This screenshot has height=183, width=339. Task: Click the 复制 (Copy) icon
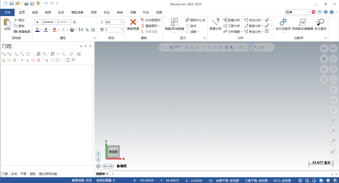pyautogui.click(x=16, y=26)
